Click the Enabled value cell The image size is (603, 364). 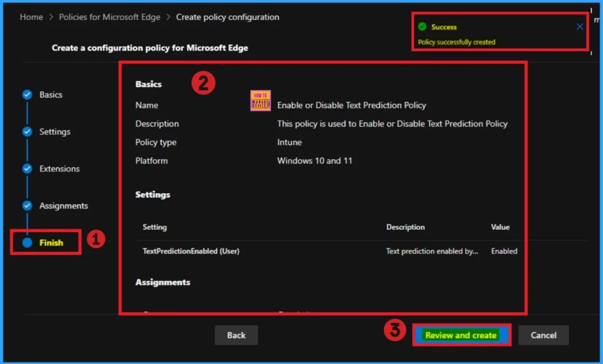(x=504, y=251)
